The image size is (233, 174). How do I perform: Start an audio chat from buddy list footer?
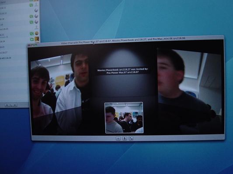coord(11,105)
